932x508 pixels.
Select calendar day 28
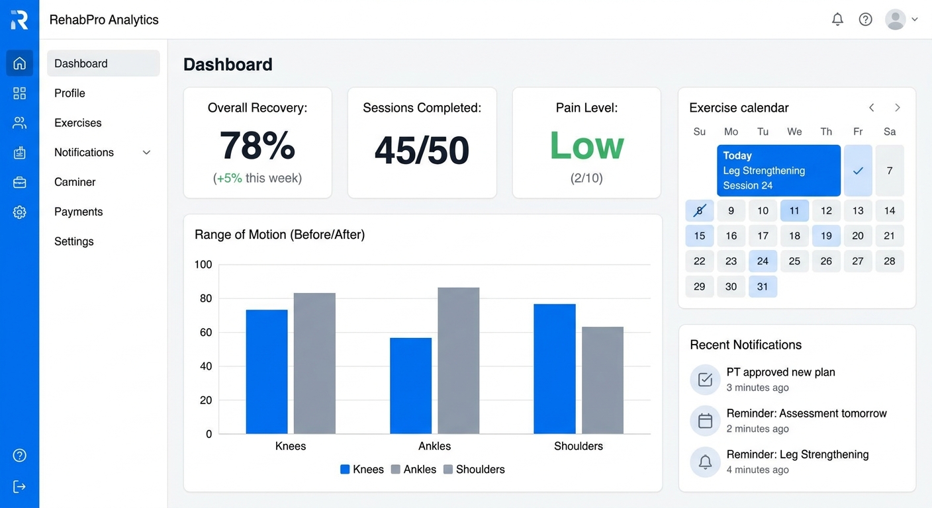[x=890, y=261]
